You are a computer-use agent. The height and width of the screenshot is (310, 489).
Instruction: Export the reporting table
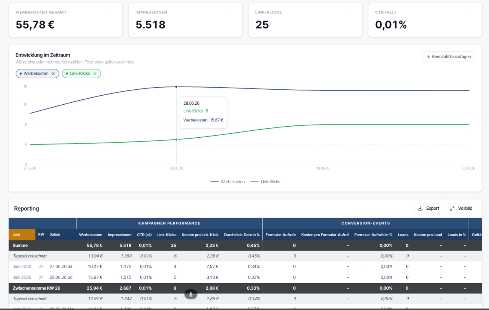click(428, 208)
